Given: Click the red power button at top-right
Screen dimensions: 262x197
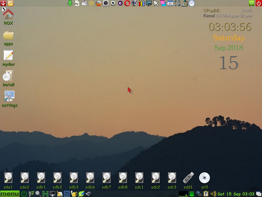Looking at the screenshot, I should point(258,3).
